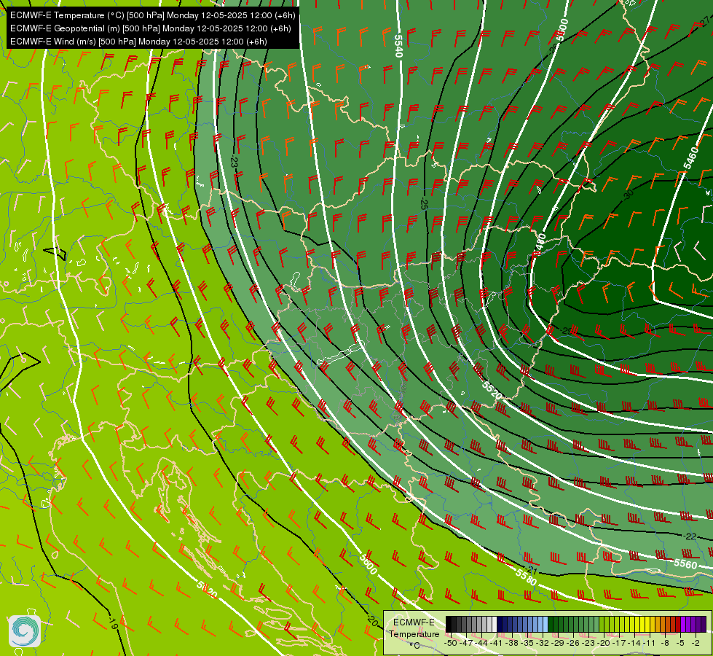Click the 5560 geopotential contour label
Image resolution: width=713 pixels, height=656 pixels.
685,563
